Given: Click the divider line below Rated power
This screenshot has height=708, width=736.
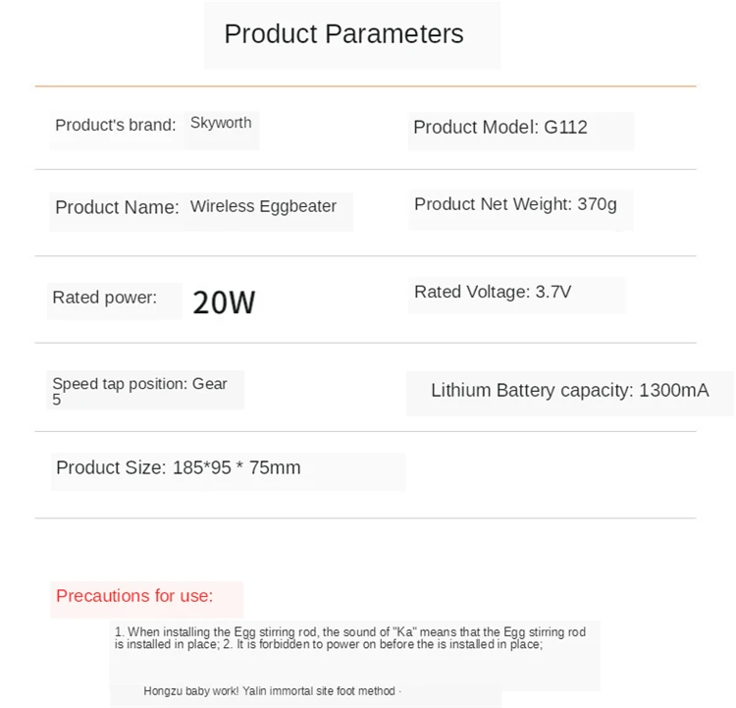Looking at the screenshot, I should pyautogui.click(x=365, y=343).
